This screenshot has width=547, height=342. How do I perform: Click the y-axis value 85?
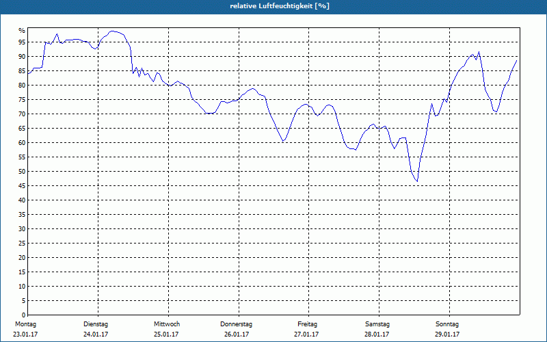pos(22,71)
